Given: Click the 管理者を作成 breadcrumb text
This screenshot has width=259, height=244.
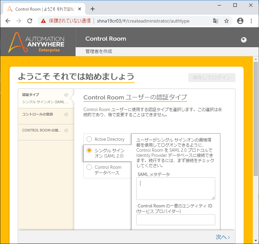Looking at the screenshot, I should (x=99, y=51).
